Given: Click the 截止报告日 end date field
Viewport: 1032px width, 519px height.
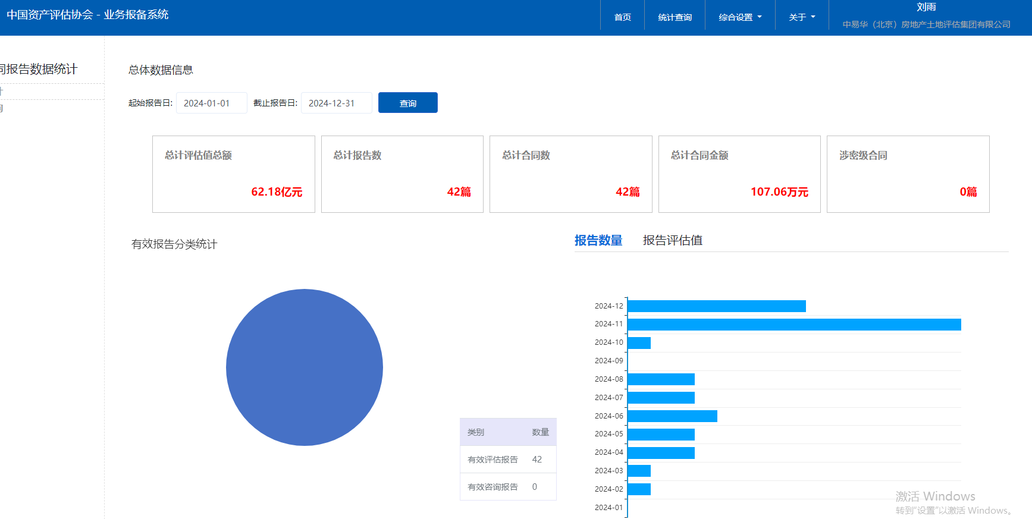Looking at the screenshot, I should coord(336,103).
